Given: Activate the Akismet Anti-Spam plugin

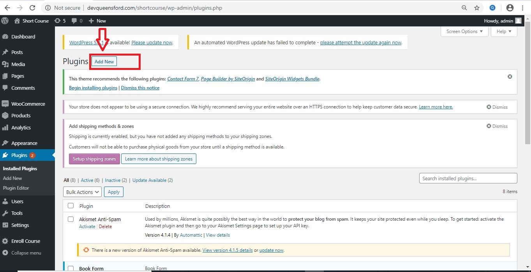Looking at the screenshot, I should coord(87,227).
